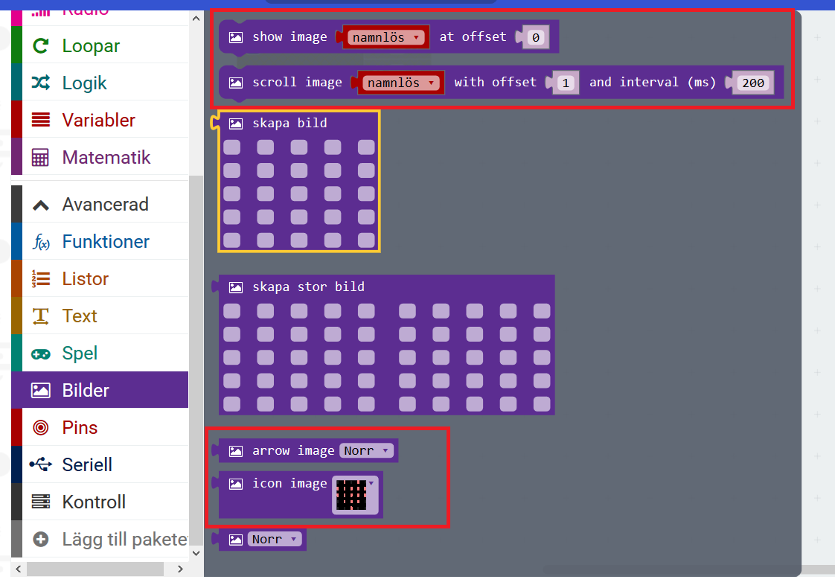The height and width of the screenshot is (588, 835).
Task: Click the Pins target icon
Action: [40, 427]
